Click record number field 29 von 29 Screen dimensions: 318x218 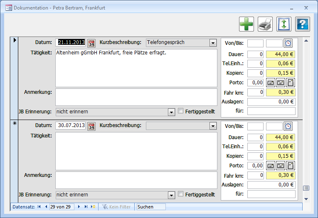(x=62, y=207)
